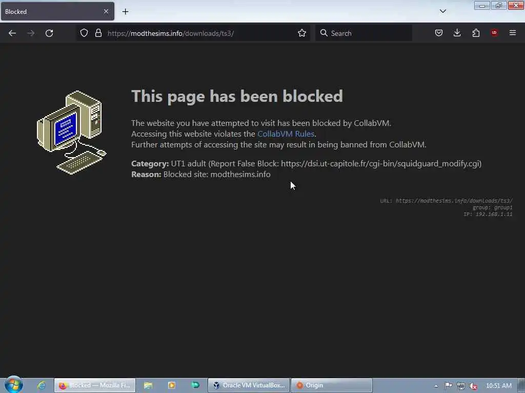Open Windows Media Player taskbar icon
The height and width of the screenshot is (393, 525).
(171, 385)
